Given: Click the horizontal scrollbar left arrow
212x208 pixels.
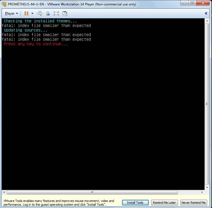Looking at the screenshot, I should click(x=4, y=192).
